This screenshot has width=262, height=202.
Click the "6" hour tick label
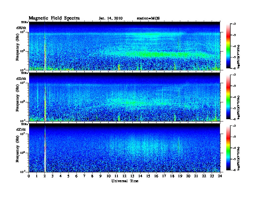pyautogui.click(x=76, y=176)
